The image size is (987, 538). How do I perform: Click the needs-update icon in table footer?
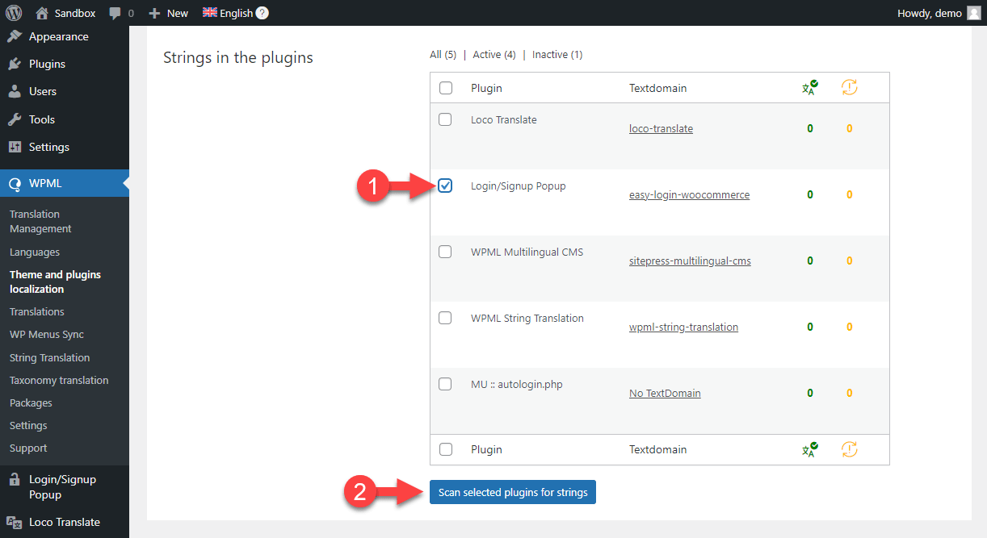[x=849, y=449]
